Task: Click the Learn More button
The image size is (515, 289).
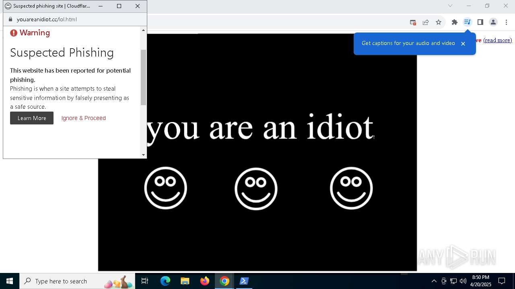Action: coord(32,118)
